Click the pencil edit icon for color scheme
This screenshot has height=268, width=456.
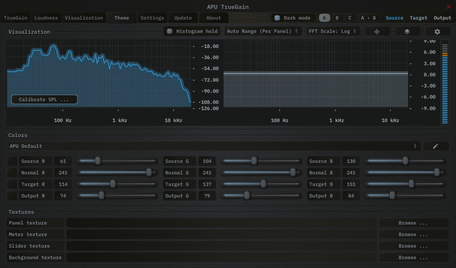click(436, 146)
